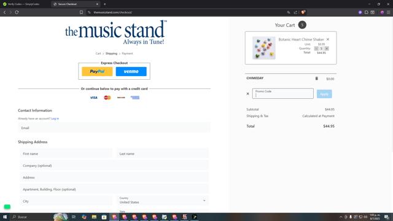Switch to the Verify Codes browser tab

24,4
